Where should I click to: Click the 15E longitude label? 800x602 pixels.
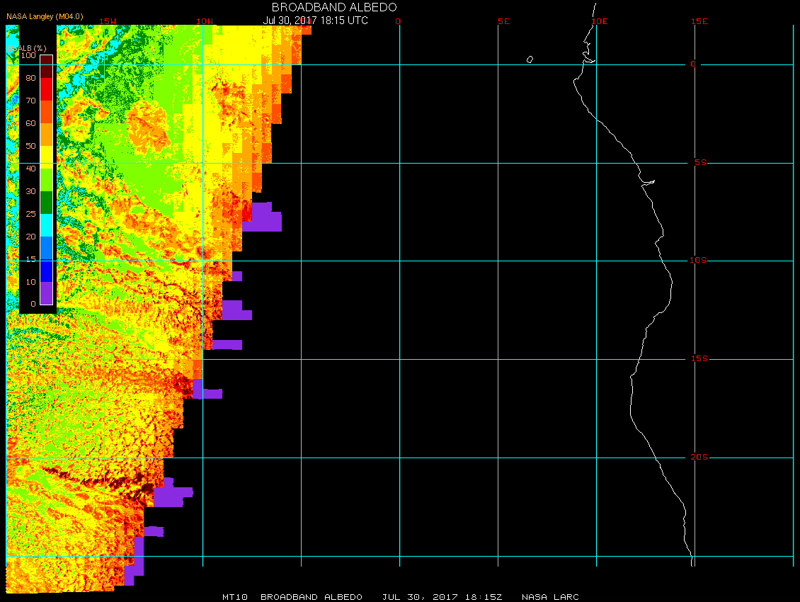(x=699, y=21)
